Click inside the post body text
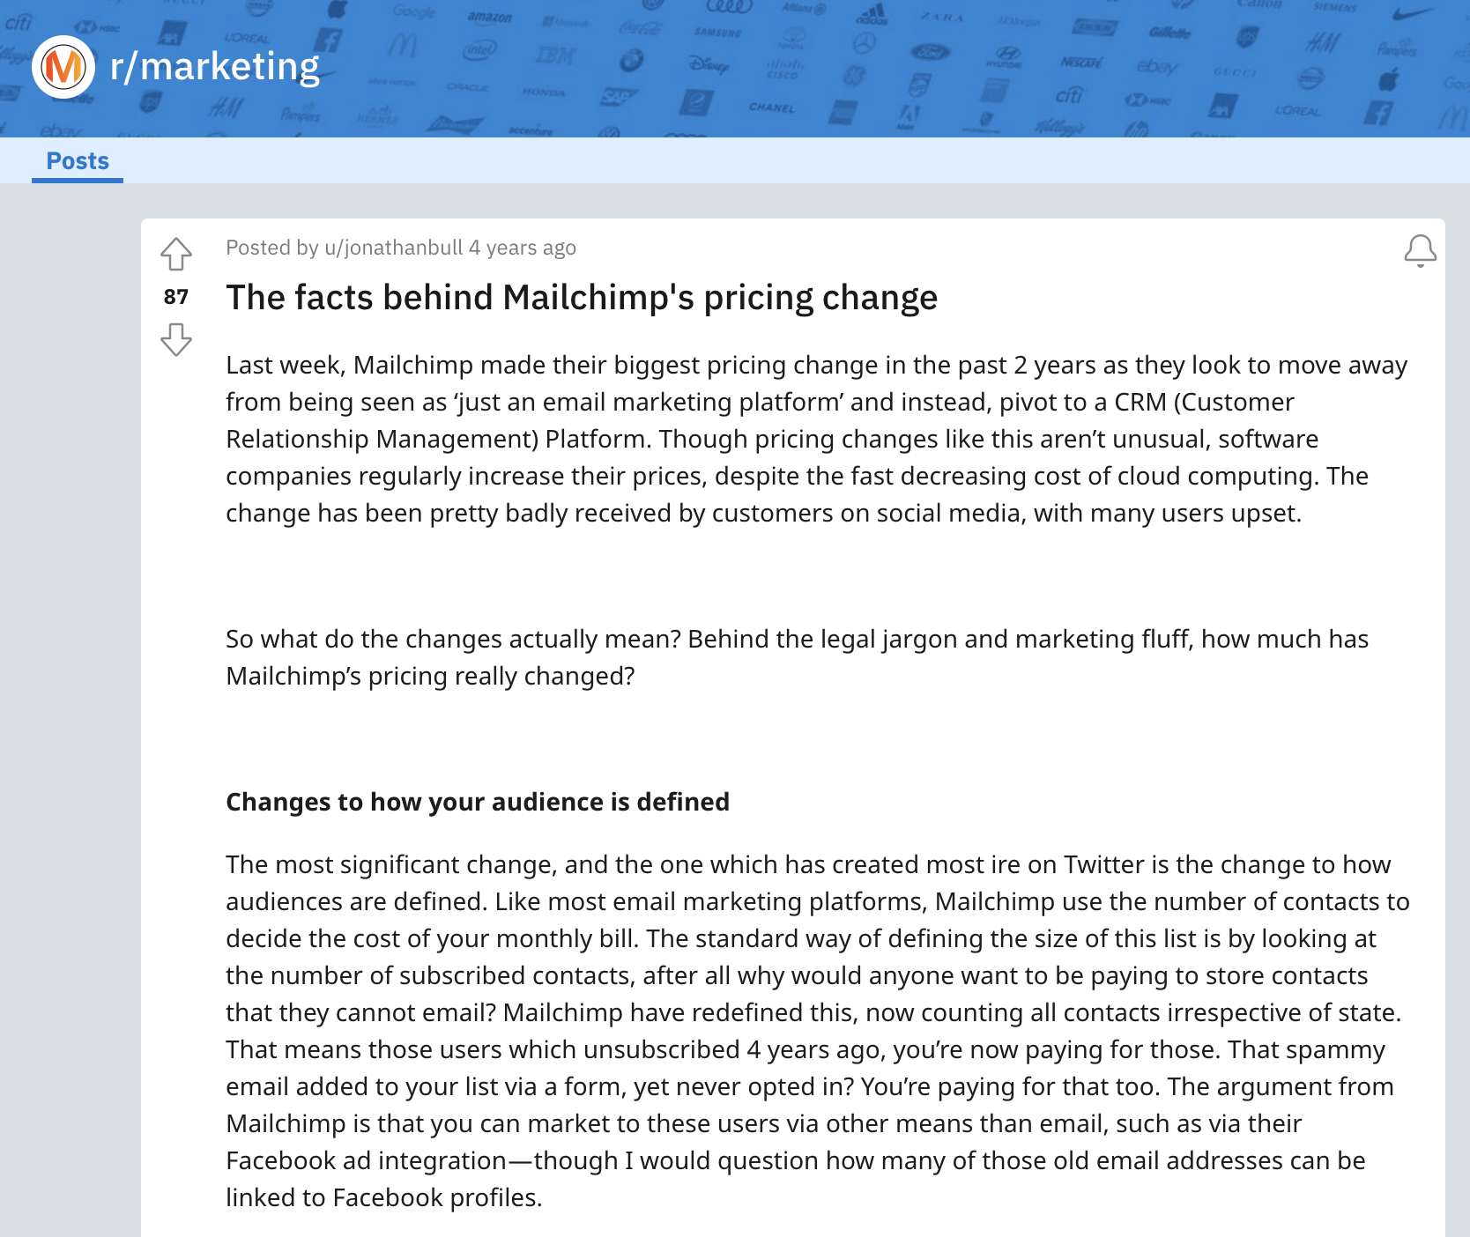 793,439
